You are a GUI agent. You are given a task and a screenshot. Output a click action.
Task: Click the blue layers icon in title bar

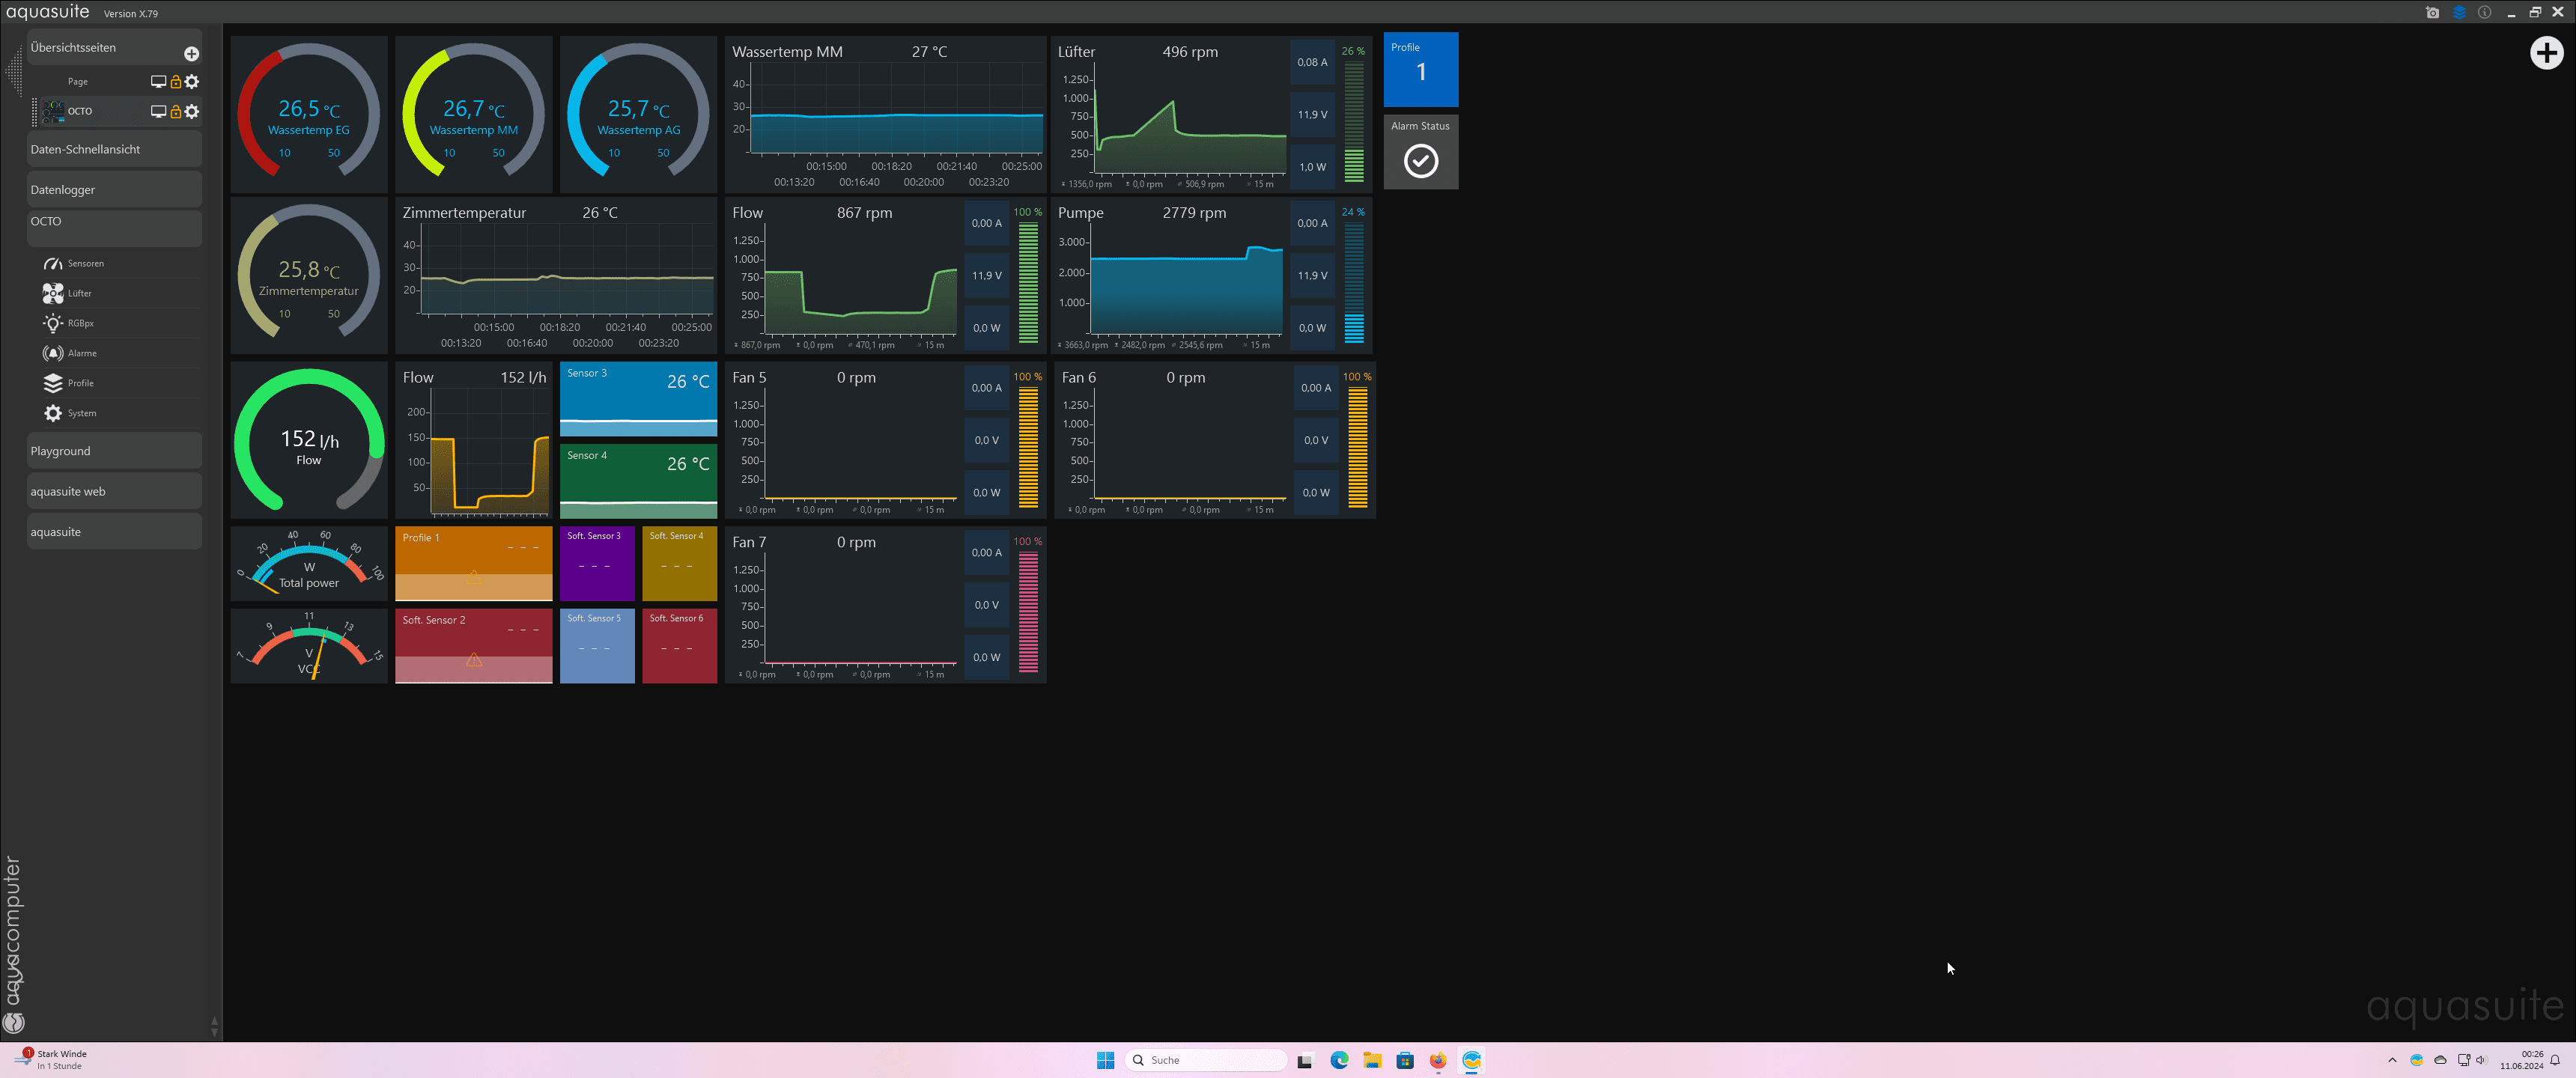2459,13
